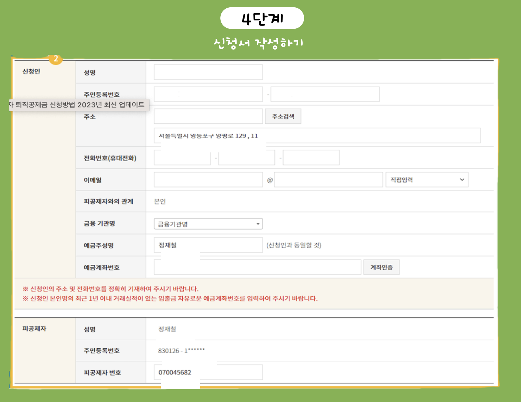Image resolution: width=521 pixels, height=402 pixels.
Task: Click the postal code field beside 주소검색
Action: pyautogui.click(x=208, y=116)
